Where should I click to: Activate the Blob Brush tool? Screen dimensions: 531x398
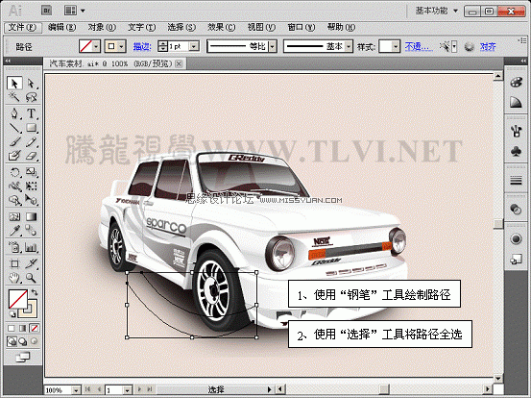pyautogui.click(x=14, y=156)
